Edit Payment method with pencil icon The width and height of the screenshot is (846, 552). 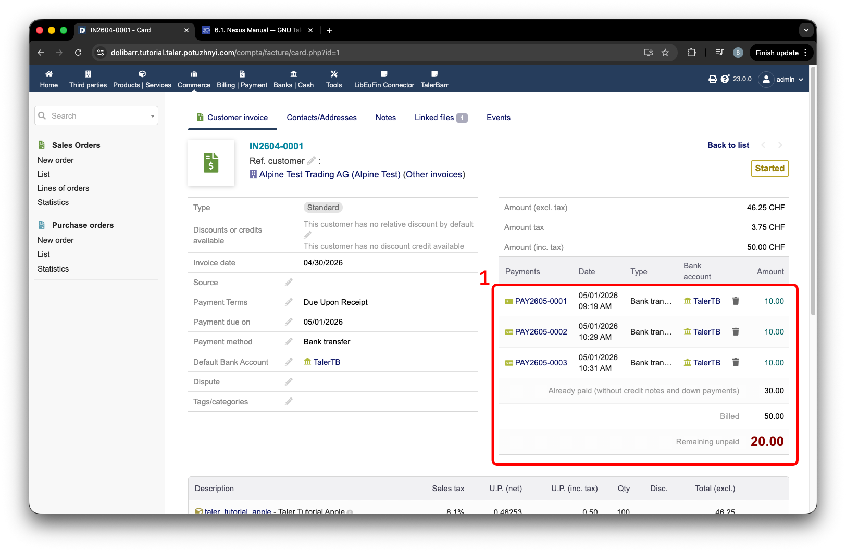click(x=289, y=341)
